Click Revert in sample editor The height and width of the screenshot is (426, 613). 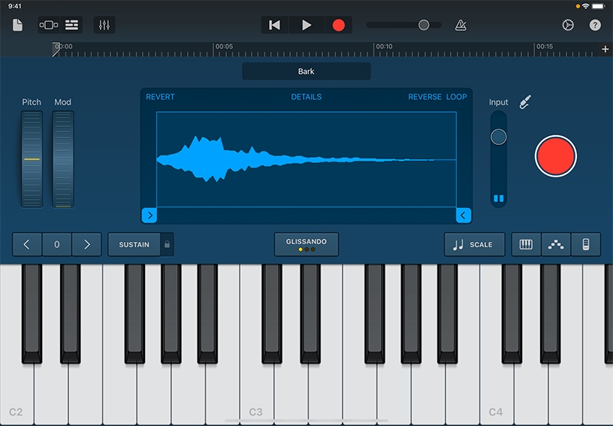(160, 97)
